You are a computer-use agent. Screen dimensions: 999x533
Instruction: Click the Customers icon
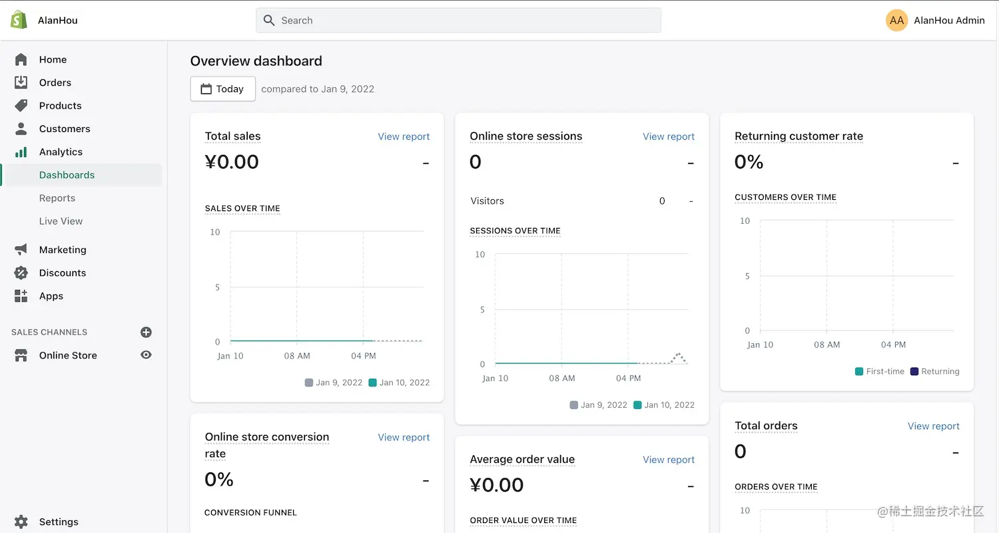tap(21, 129)
